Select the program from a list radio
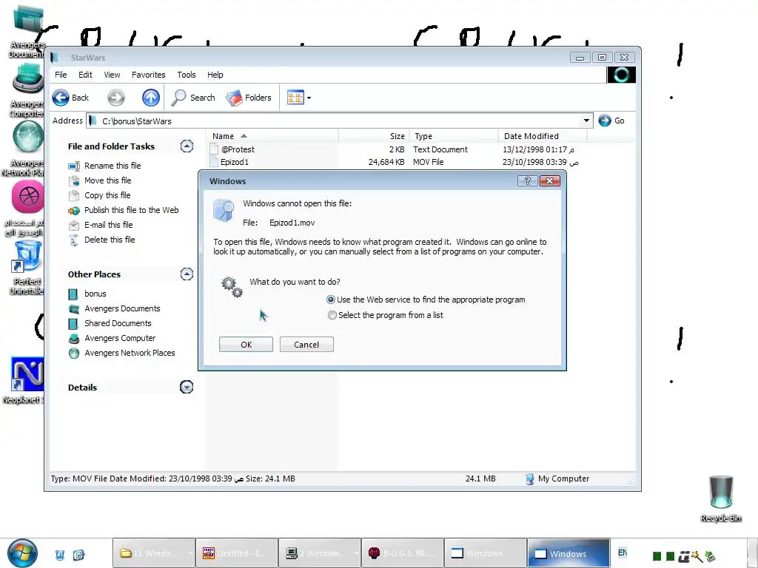758x568 pixels. (x=332, y=315)
